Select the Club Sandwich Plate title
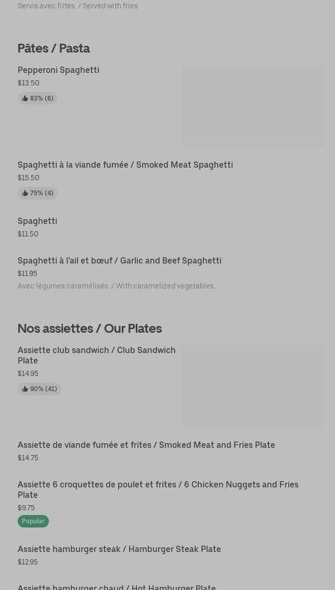 coord(96,355)
